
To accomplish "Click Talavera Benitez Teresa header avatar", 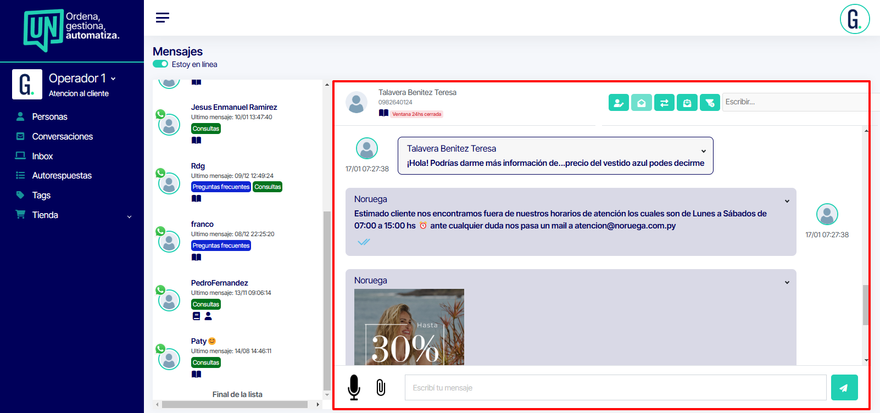I will (357, 103).
